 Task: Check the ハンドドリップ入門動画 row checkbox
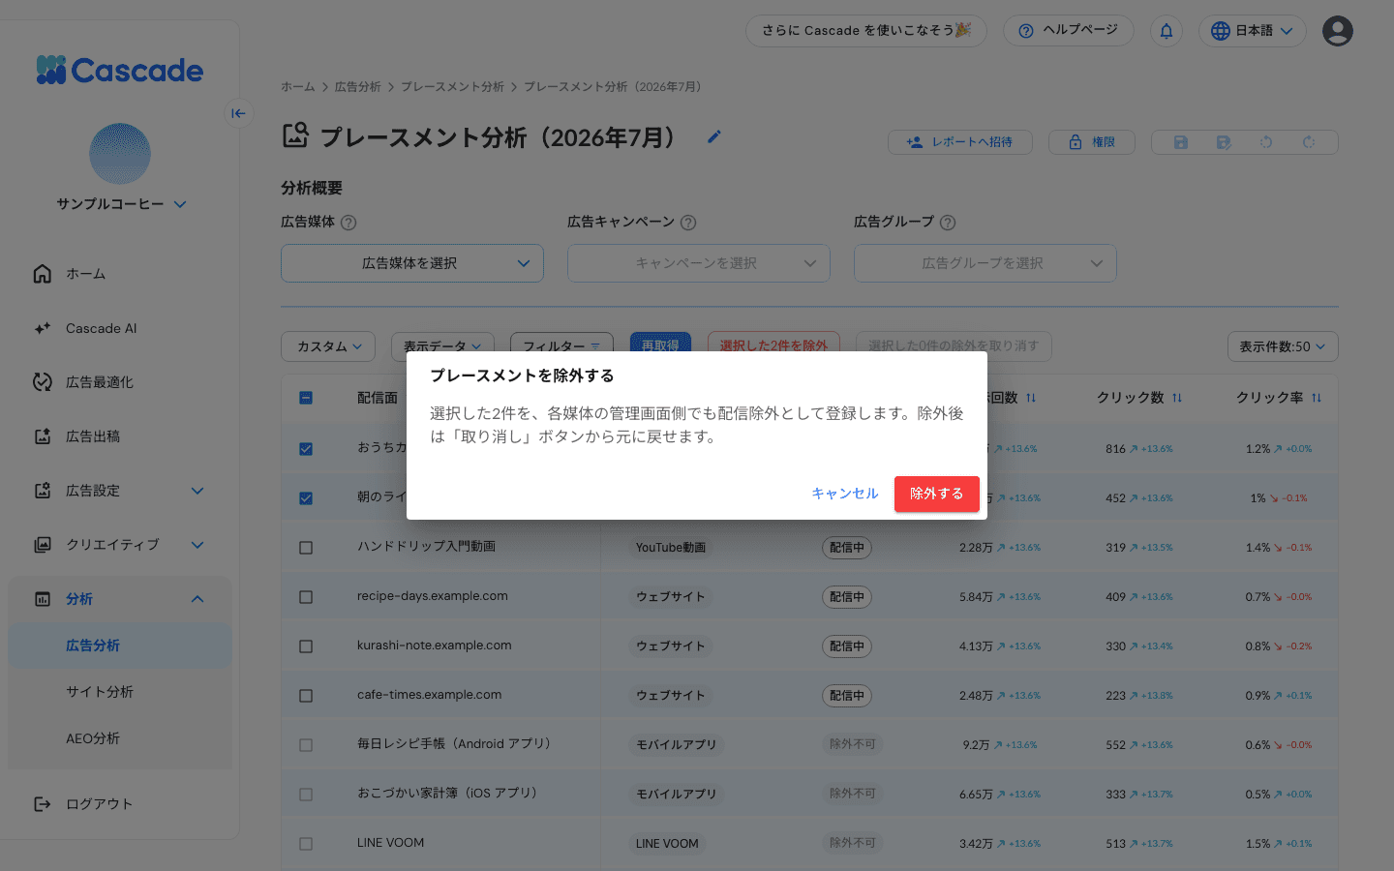coord(306,548)
